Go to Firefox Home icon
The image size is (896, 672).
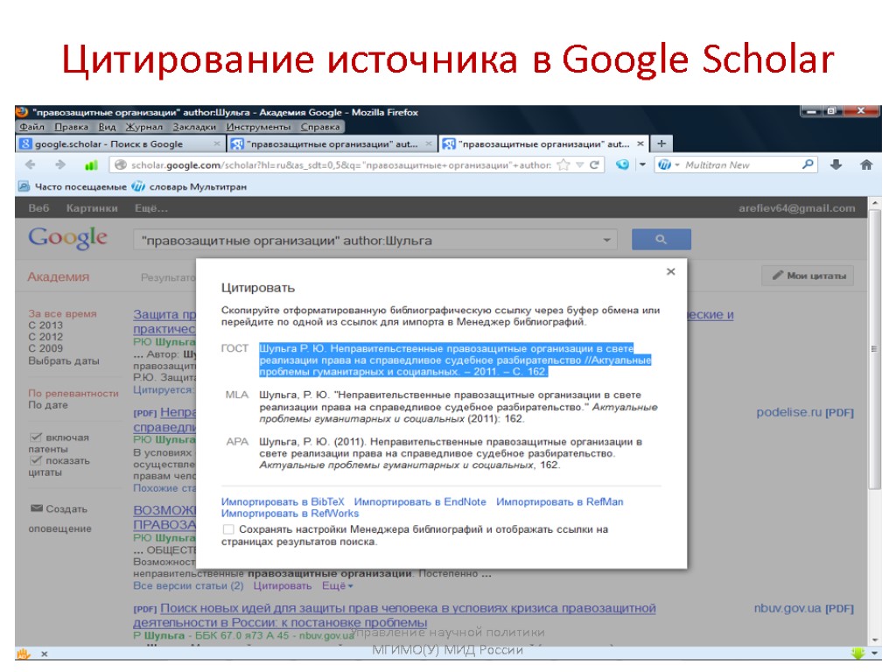point(866,164)
